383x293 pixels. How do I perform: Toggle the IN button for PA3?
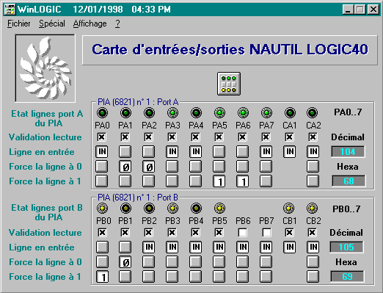pos(172,151)
